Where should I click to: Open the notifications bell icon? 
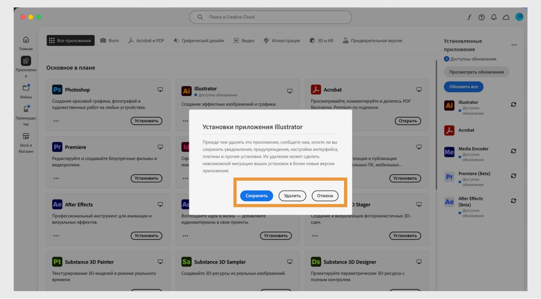(x=494, y=17)
